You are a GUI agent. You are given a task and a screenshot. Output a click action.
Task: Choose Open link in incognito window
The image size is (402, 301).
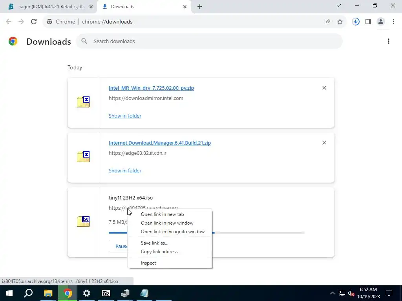click(x=170, y=232)
